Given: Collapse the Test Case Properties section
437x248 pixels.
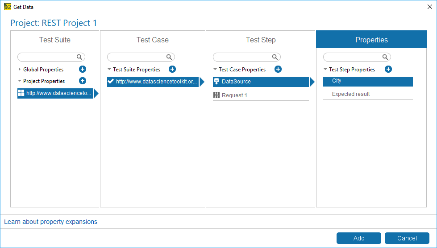Looking at the screenshot, I should tap(215, 70).
